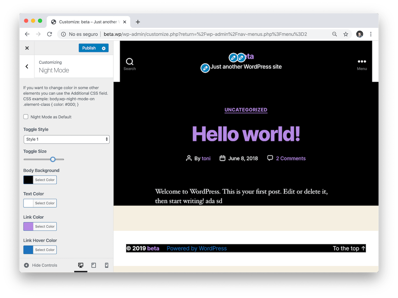Click the Toggle Size slider handle
This screenshot has height=298, width=398.
click(x=53, y=159)
